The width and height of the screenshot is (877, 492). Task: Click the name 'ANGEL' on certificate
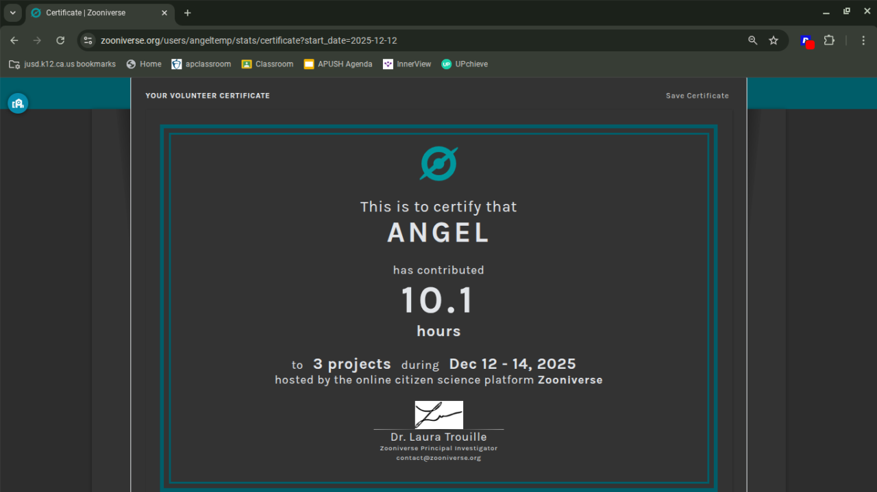pos(438,233)
